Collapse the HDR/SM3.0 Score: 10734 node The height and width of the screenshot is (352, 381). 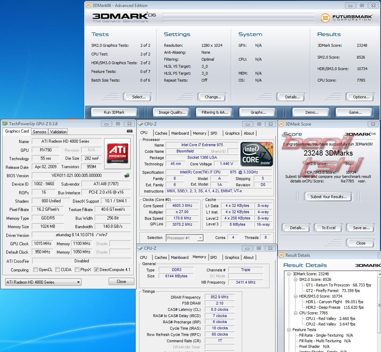tap(295, 296)
